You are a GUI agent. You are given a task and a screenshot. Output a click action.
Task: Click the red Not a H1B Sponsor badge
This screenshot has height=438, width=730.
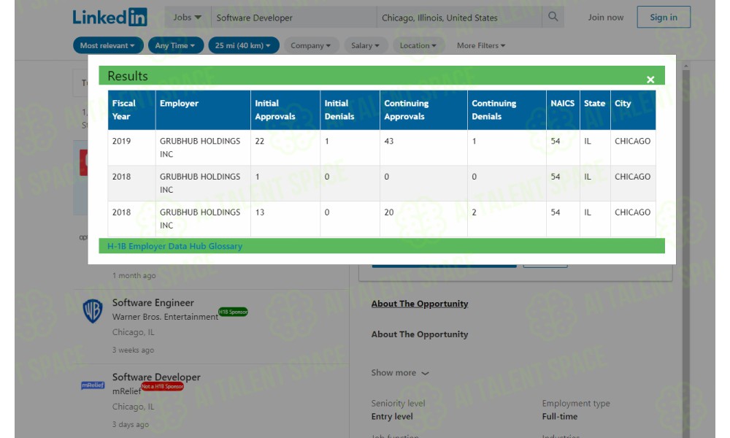click(x=163, y=386)
